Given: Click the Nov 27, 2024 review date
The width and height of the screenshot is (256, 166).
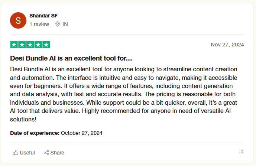Looking at the screenshot, I should [227, 45].
